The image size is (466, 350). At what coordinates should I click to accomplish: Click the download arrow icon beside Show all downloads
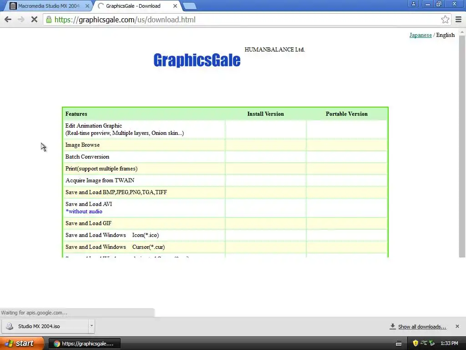(x=393, y=326)
